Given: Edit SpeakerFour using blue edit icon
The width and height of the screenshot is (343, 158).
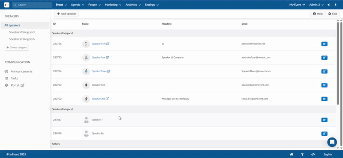Looking at the screenshot, I should tap(324, 58).
